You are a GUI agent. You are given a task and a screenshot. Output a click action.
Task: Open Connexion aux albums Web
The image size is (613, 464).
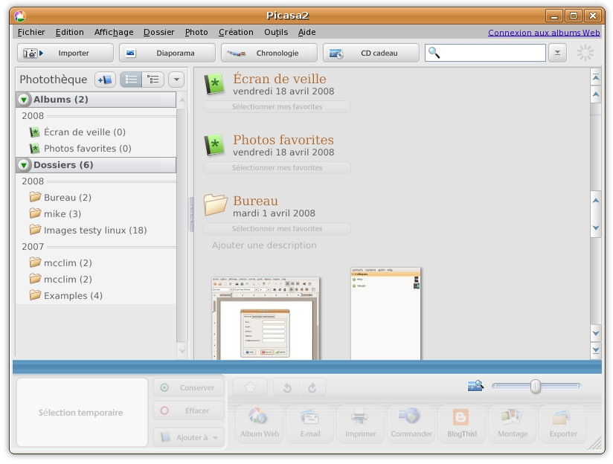click(542, 32)
